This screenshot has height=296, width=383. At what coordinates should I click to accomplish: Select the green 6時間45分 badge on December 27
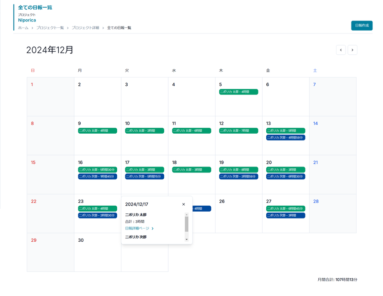coord(285,208)
